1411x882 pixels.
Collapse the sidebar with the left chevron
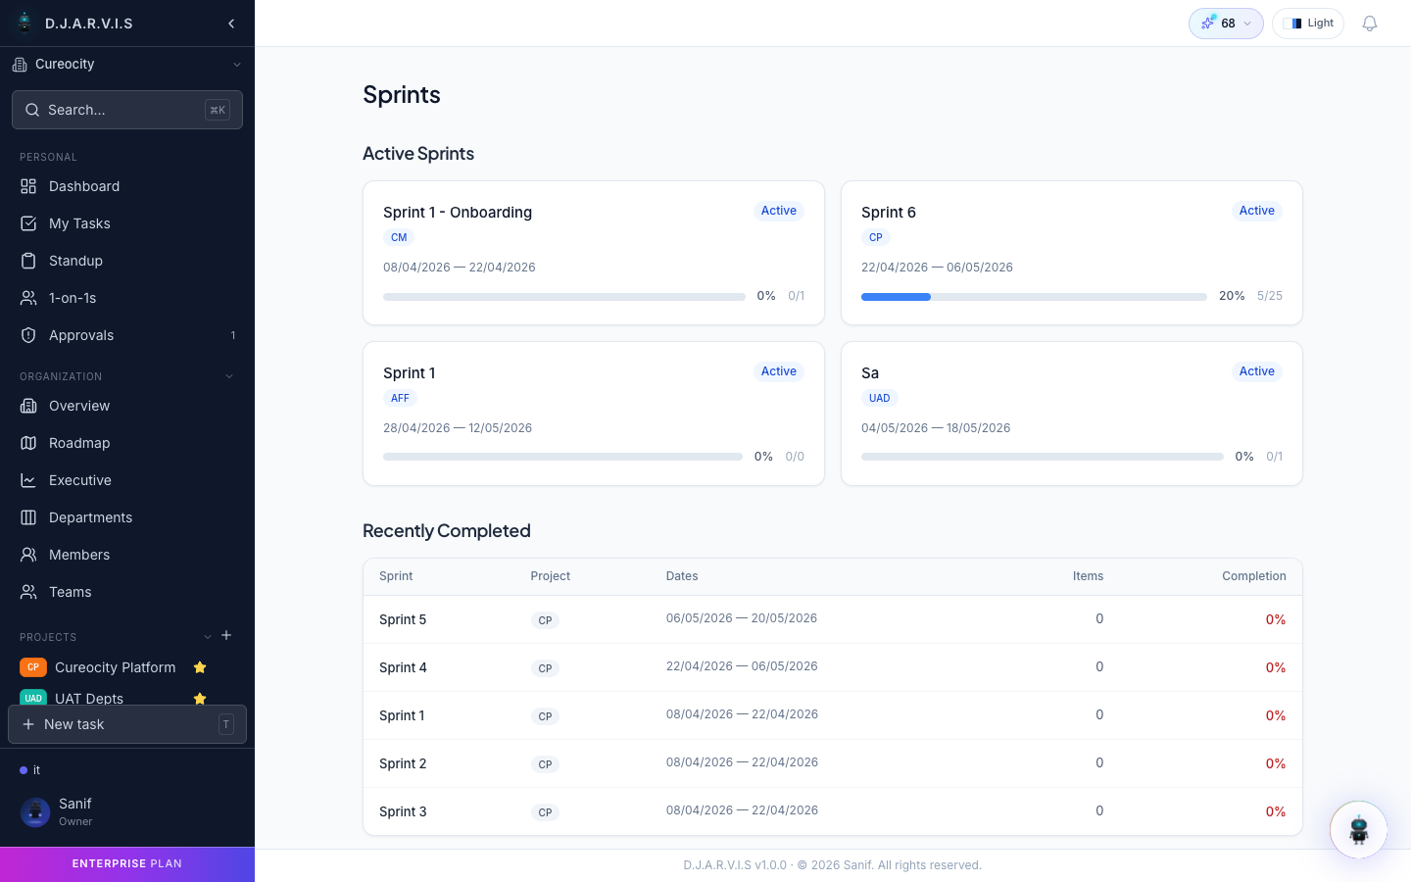point(231,24)
